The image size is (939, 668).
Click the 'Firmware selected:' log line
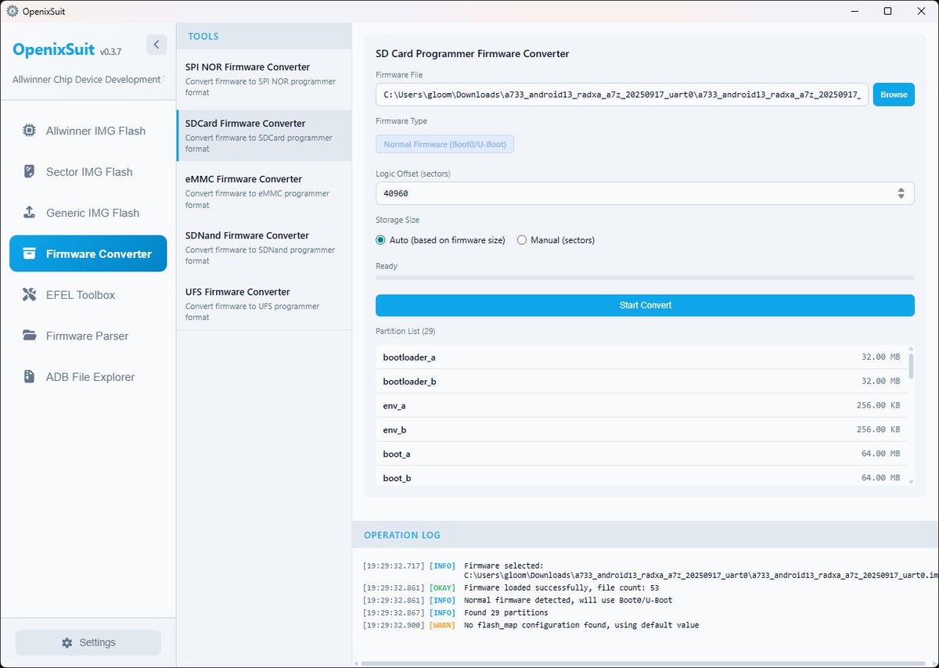[x=503, y=566]
